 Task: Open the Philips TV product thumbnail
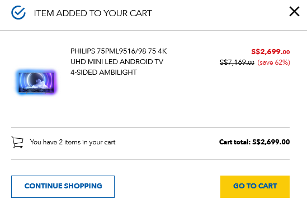tap(36, 82)
